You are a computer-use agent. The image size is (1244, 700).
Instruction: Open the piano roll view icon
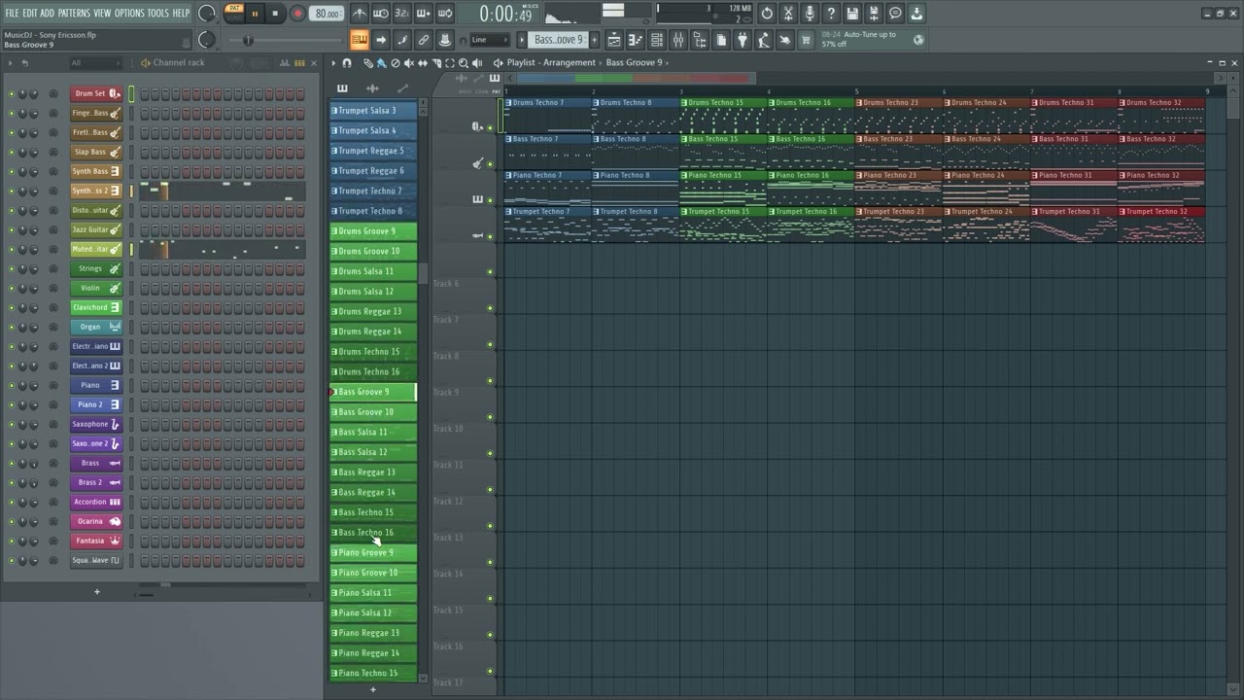click(634, 40)
